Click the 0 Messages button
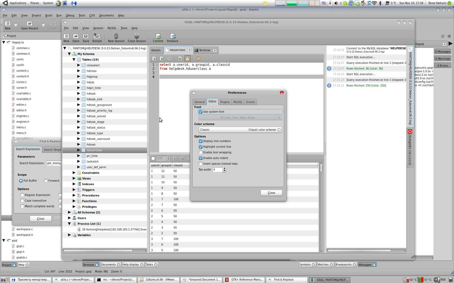The height and width of the screenshot is (283, 454). click(443, 51)
